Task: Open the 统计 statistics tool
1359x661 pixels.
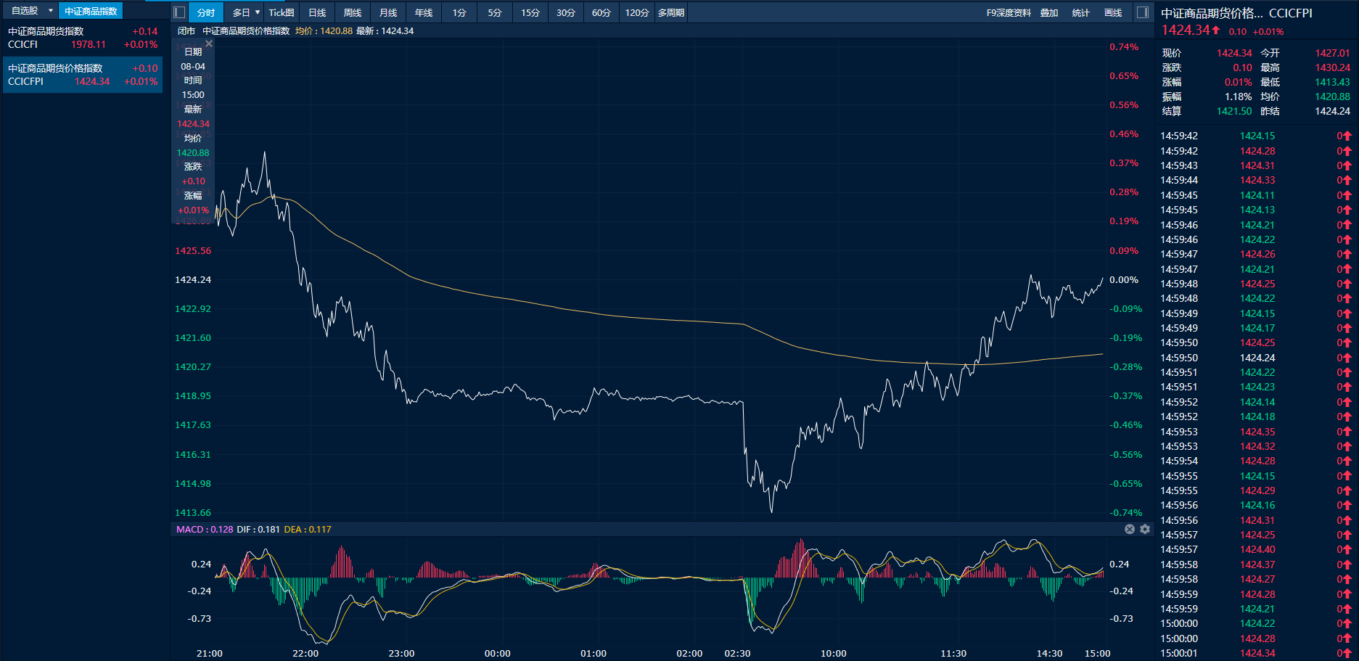Action: (x=1080, y=12)
